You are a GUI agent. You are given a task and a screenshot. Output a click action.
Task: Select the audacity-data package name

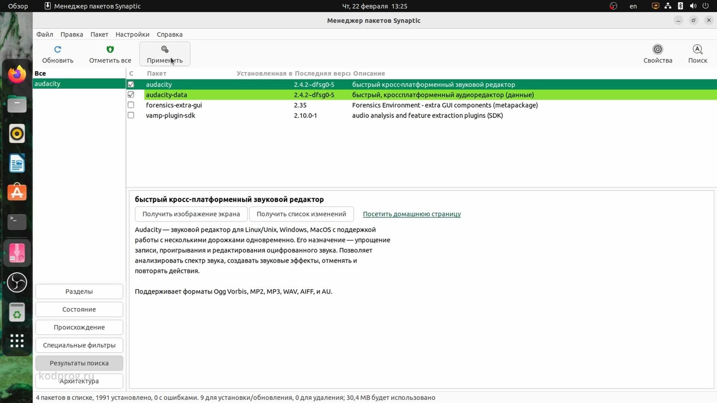(x=166, y=95)
